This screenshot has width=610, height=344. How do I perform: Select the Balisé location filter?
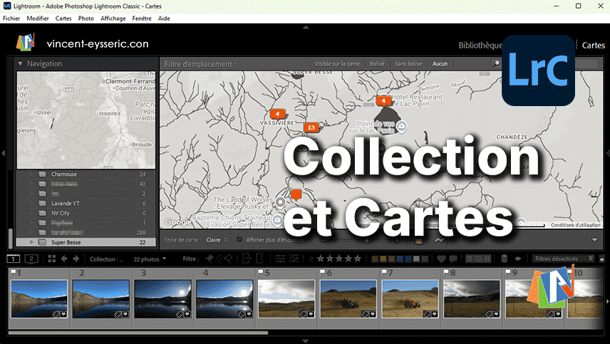click(x=377, y=64)
